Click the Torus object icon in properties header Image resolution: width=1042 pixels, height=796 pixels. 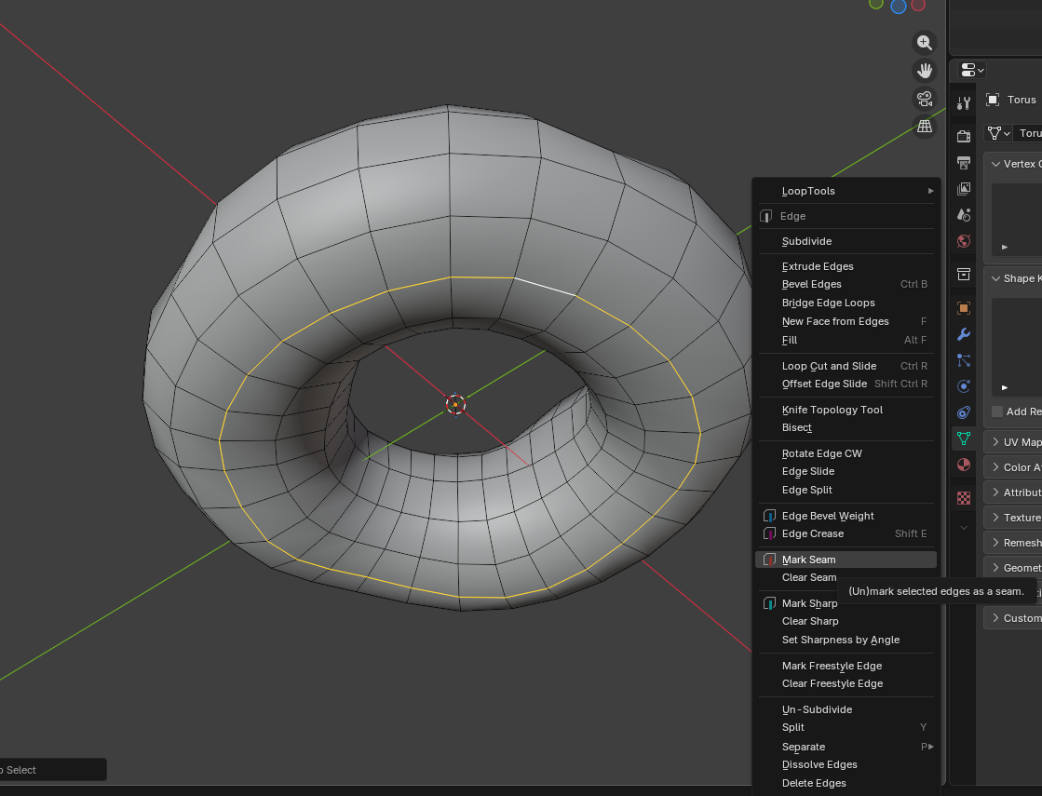[x=992, y=100]
